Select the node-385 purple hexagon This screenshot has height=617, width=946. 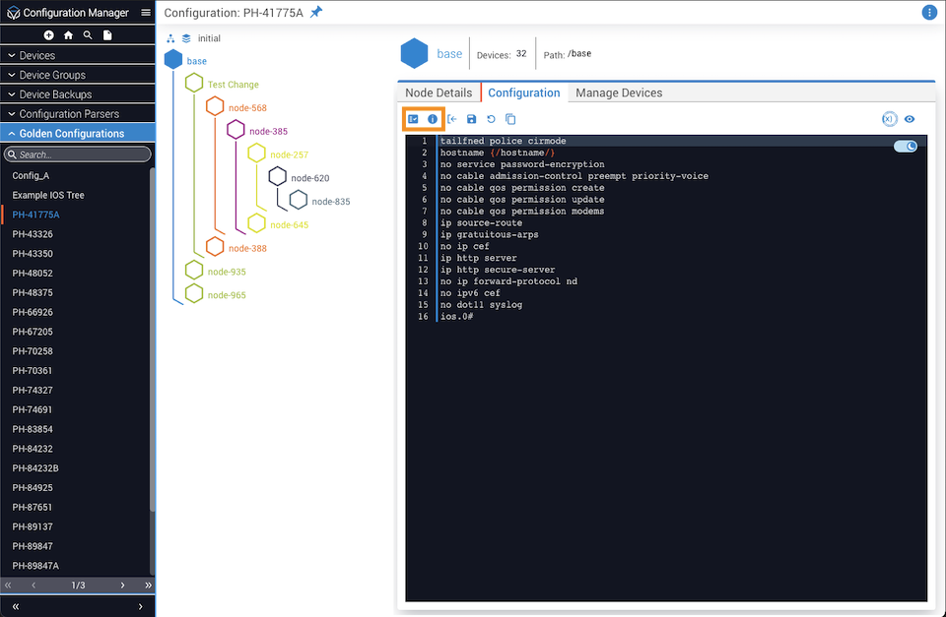point(236,130)
